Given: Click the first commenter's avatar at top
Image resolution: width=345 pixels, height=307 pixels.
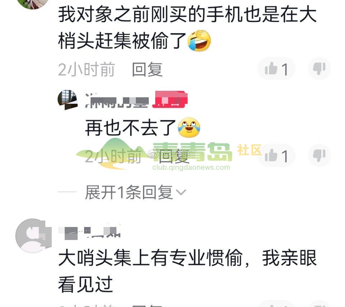Looking at the screenshot, I should (x=33, y=3).
